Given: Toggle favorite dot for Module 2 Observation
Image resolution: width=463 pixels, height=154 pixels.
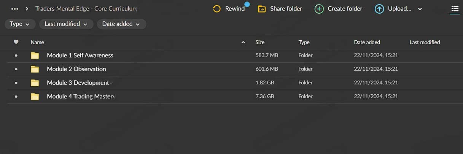Looking at the screenshot, I should coord(16,69).
